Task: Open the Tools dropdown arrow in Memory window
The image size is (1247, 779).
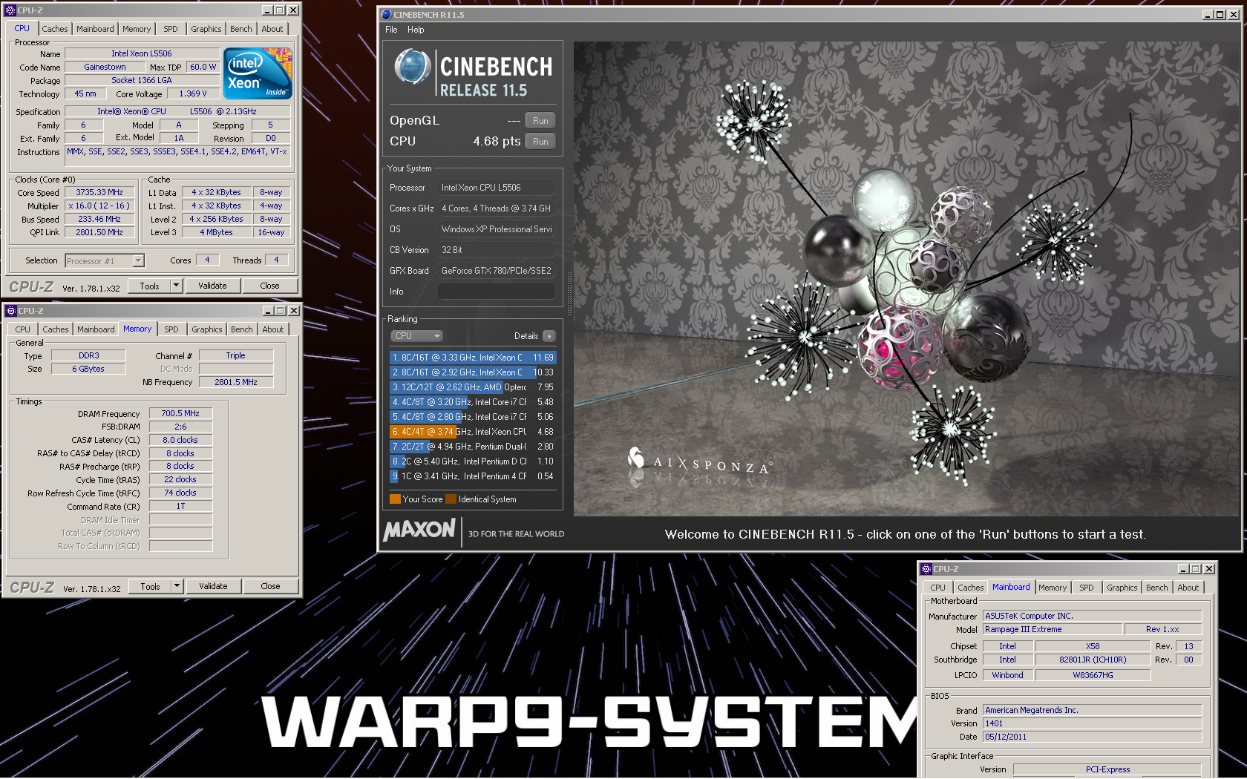Action: tap(177, 586)
